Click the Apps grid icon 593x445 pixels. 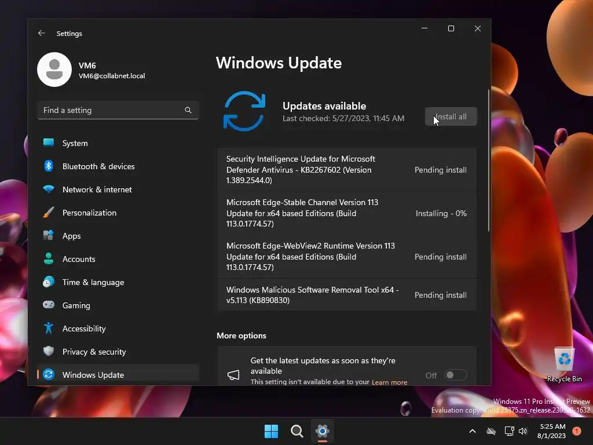pos(49,235)
